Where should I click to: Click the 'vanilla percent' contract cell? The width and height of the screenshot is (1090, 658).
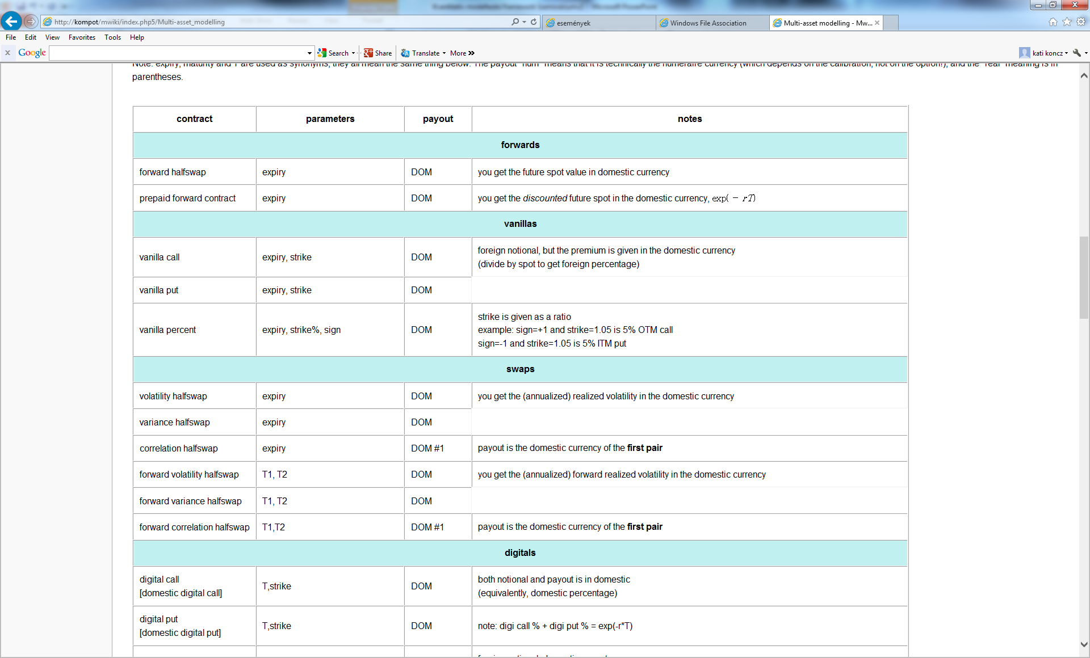pyautogui.click(x=195, y=330)
